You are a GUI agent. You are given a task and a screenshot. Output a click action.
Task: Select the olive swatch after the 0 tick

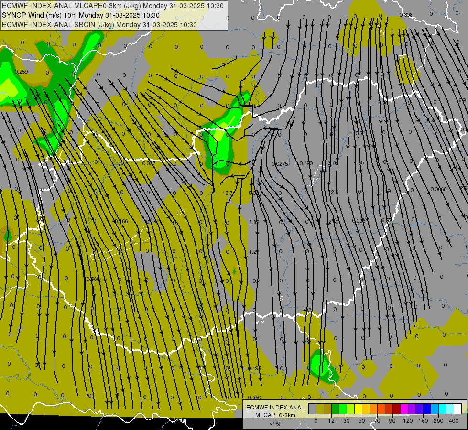320,408
